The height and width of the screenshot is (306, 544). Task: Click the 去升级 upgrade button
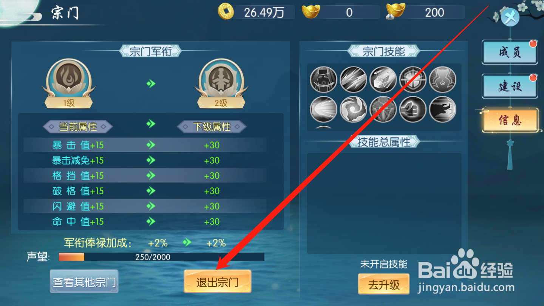click(384, 284)
